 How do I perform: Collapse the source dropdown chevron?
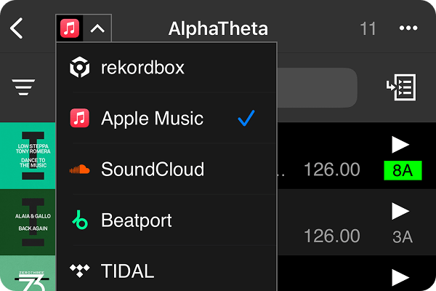click(x=98, y=29)
